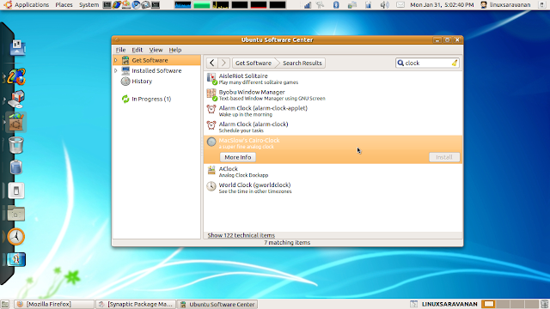Select Alarm Clock (alarm-clock-applet) result
The height and width of the screenshot is (309, 550).
(333, 111)
